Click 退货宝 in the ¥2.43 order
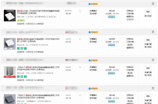The image size is (158, 104). tap(130, 73)
